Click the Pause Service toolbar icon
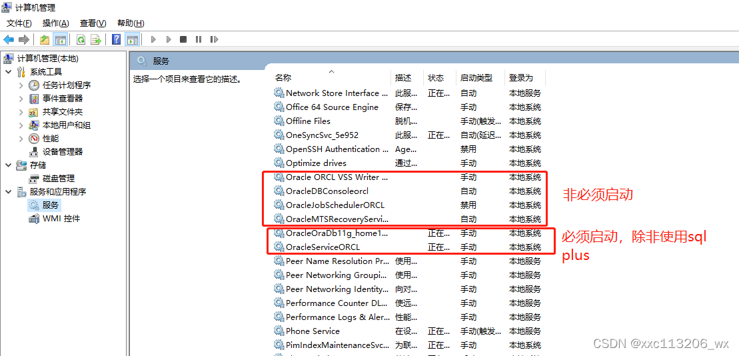Image resolution: width=739 pixels, height=356 pixels. coord(199,39)
